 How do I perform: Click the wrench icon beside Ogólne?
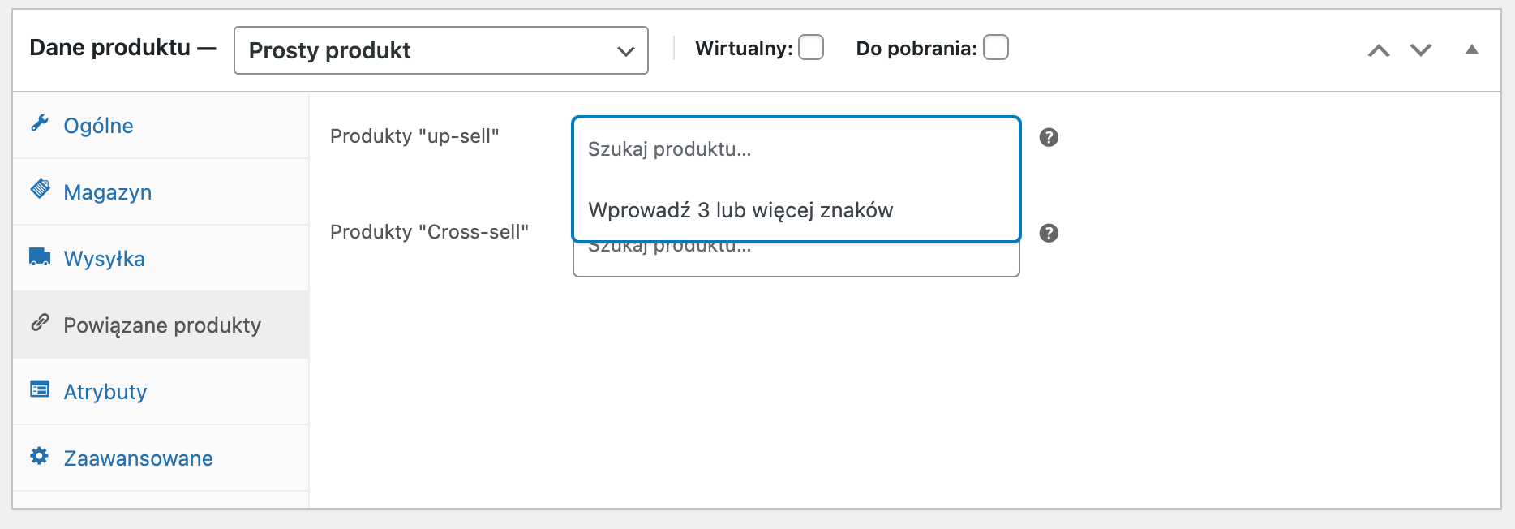(40, 123)
